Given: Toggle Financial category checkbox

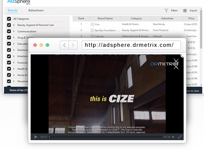Looking at the screenshot, I should pyautogui.click(x=9, y=62).
